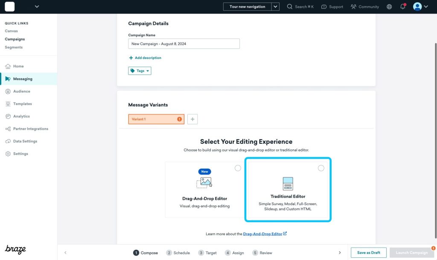Click the user profile avatar
Viewport: 437px width, 260px height.
417,7
